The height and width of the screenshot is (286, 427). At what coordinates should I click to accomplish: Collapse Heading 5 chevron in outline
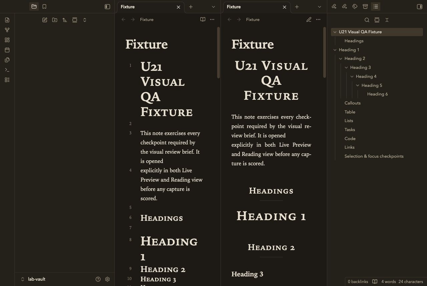point(358,85)
